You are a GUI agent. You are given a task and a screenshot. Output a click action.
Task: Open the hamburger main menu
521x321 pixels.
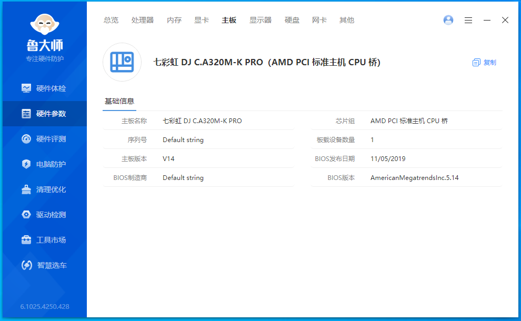point(468,21)
